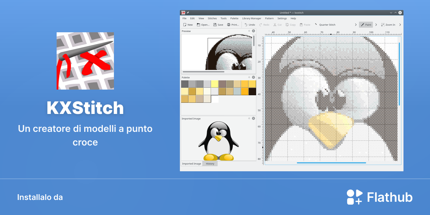Open the Stitches menu

(212, 18)
